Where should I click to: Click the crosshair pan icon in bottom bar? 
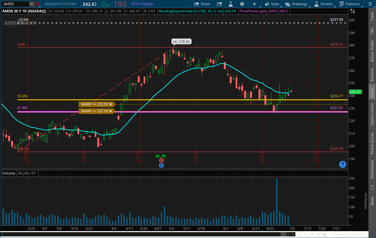318,234
